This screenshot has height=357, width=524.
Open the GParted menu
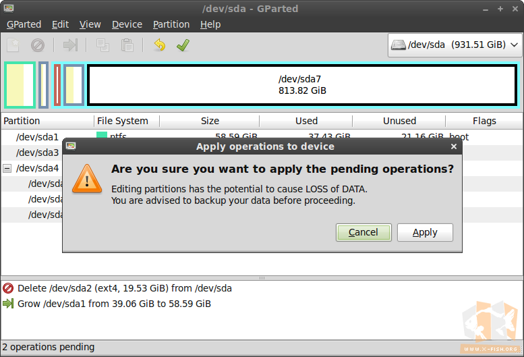[24, 24]
